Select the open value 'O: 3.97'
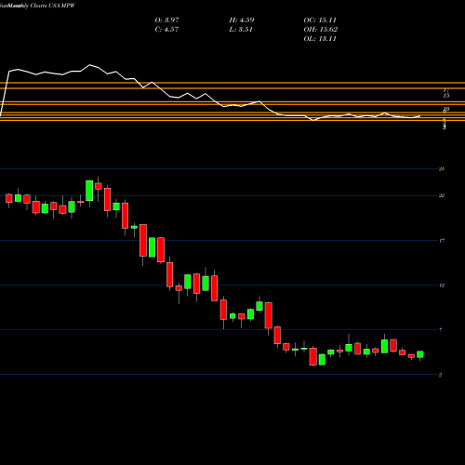Viewport: 465px width, 465px height. click(166, 20)
